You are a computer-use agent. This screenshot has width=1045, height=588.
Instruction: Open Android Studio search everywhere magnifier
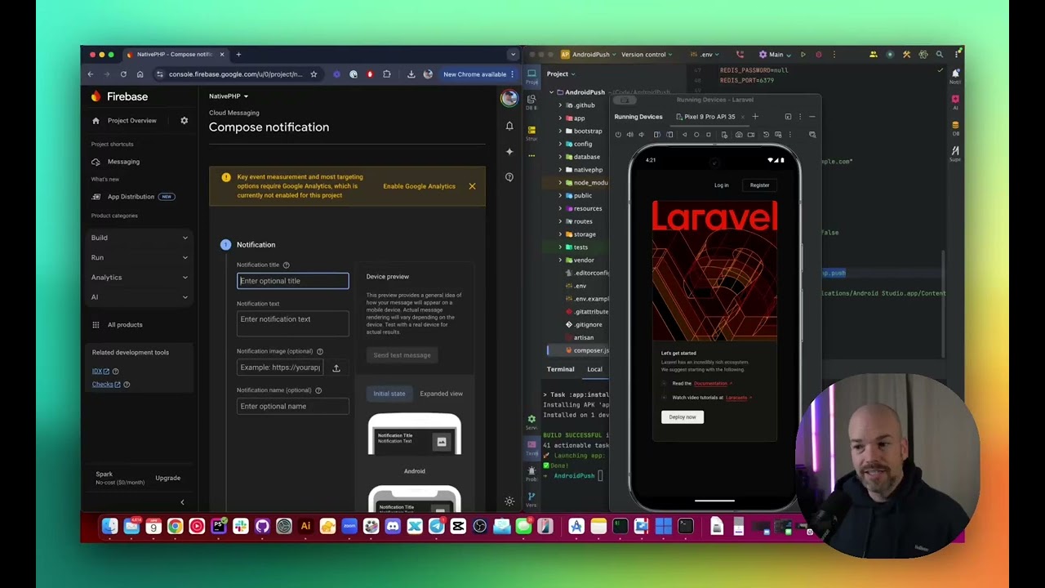(940, 55)
